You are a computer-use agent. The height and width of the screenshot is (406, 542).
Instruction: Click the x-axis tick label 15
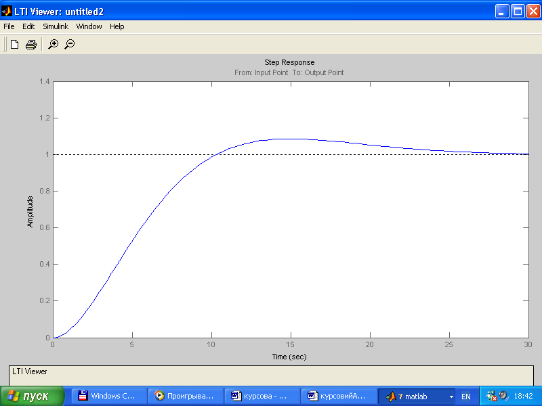click(291, 344)
